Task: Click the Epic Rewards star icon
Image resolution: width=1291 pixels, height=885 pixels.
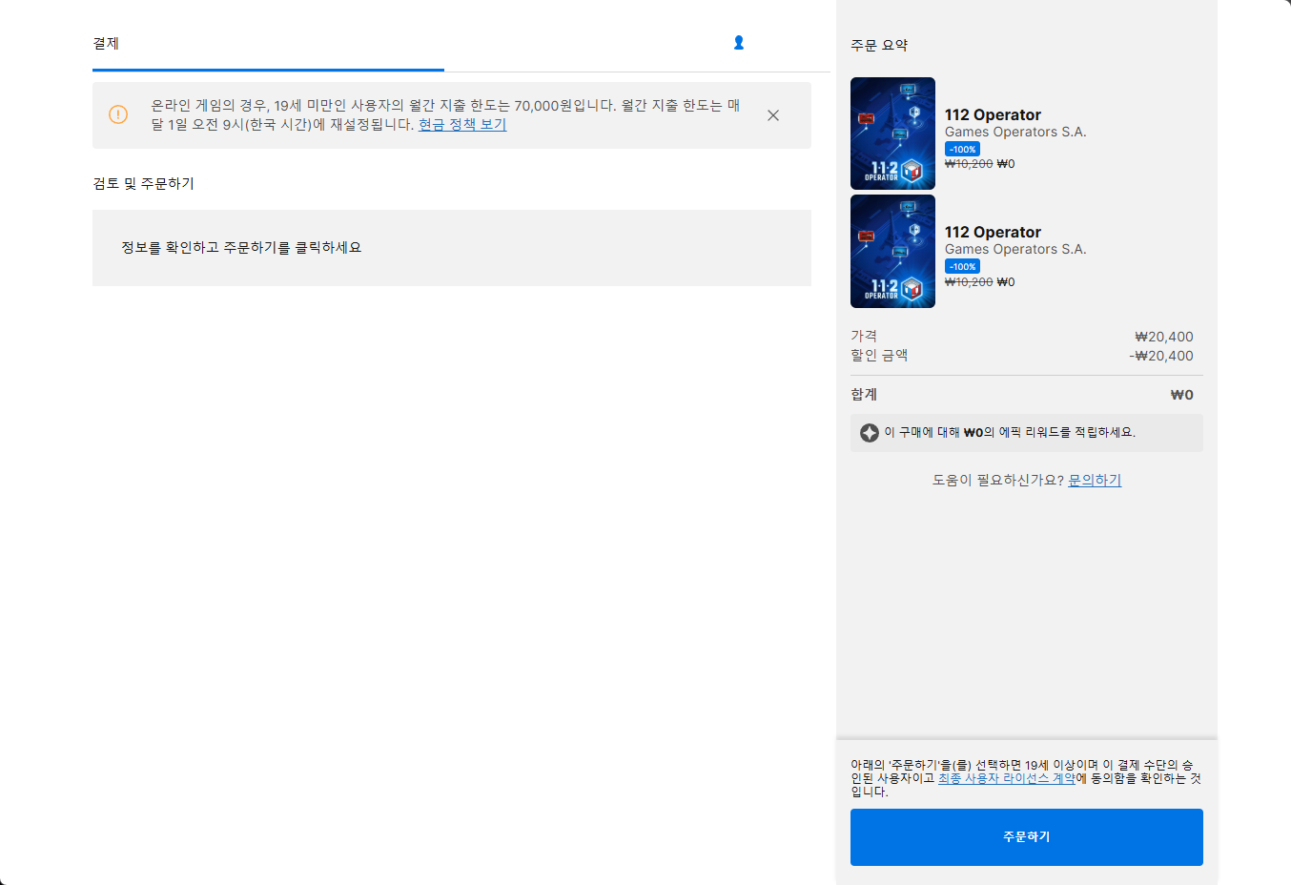Action: click(x=870, y=433)
